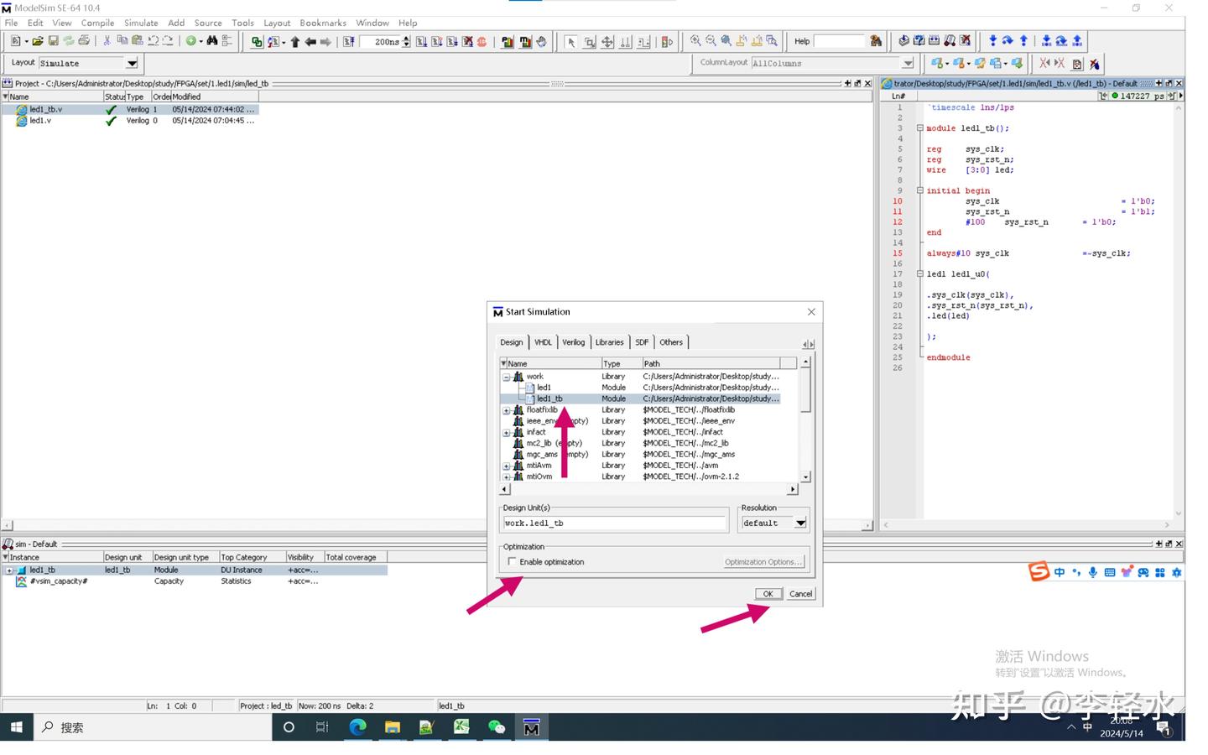Enable optimization checkbox in Start Simulation
The height and width of the screenshot is (755, 1208).
[512, 562]
